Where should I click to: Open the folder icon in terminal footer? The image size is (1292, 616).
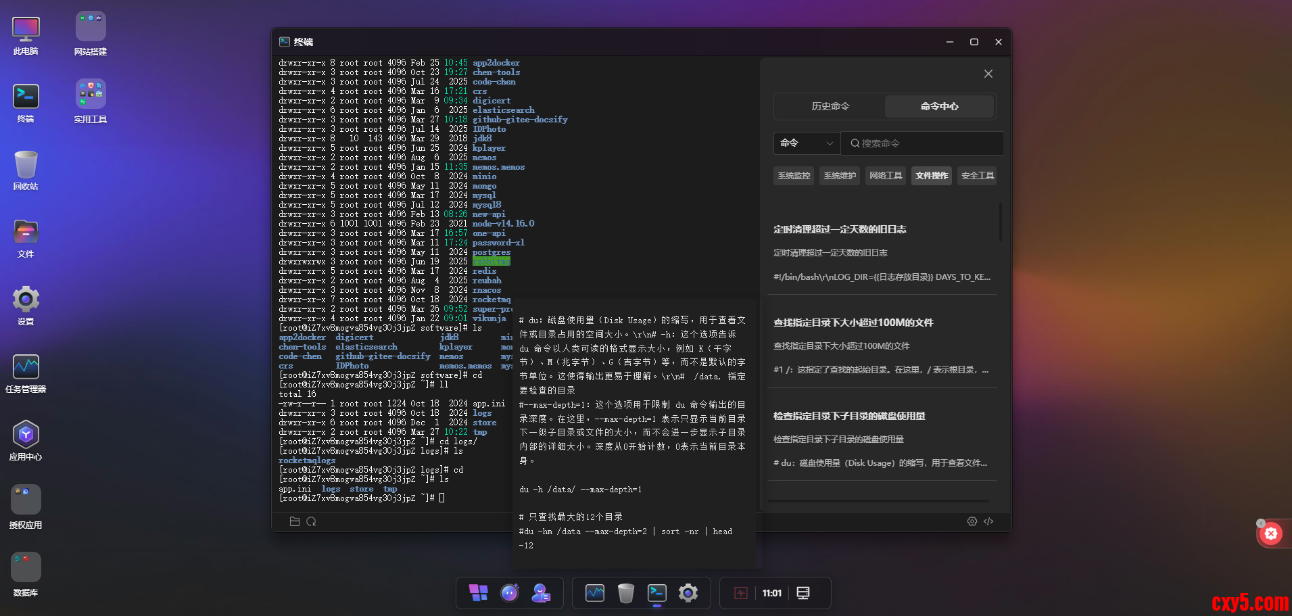tap(294, 521)
